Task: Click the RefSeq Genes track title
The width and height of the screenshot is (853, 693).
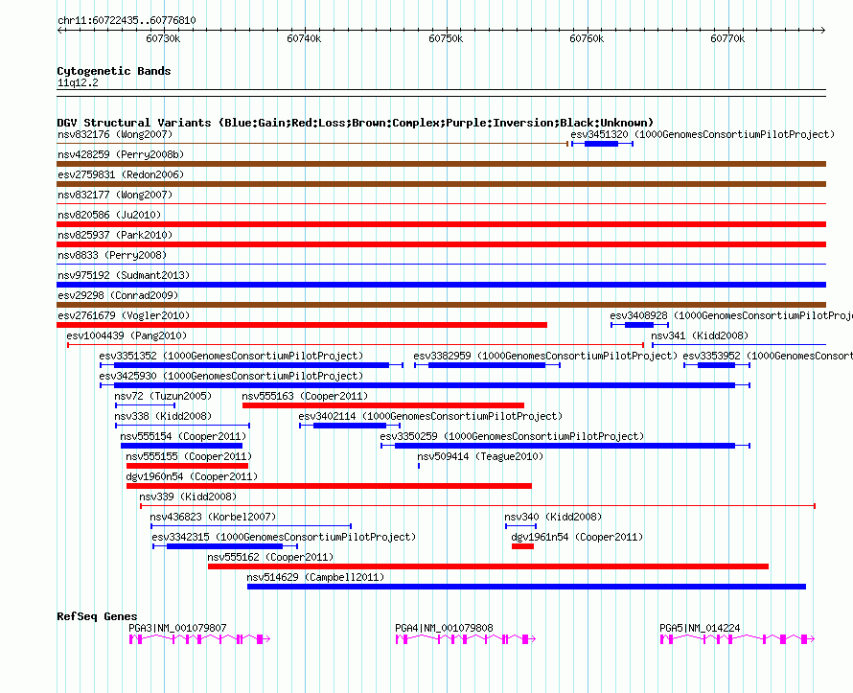Action: point(97,616)
